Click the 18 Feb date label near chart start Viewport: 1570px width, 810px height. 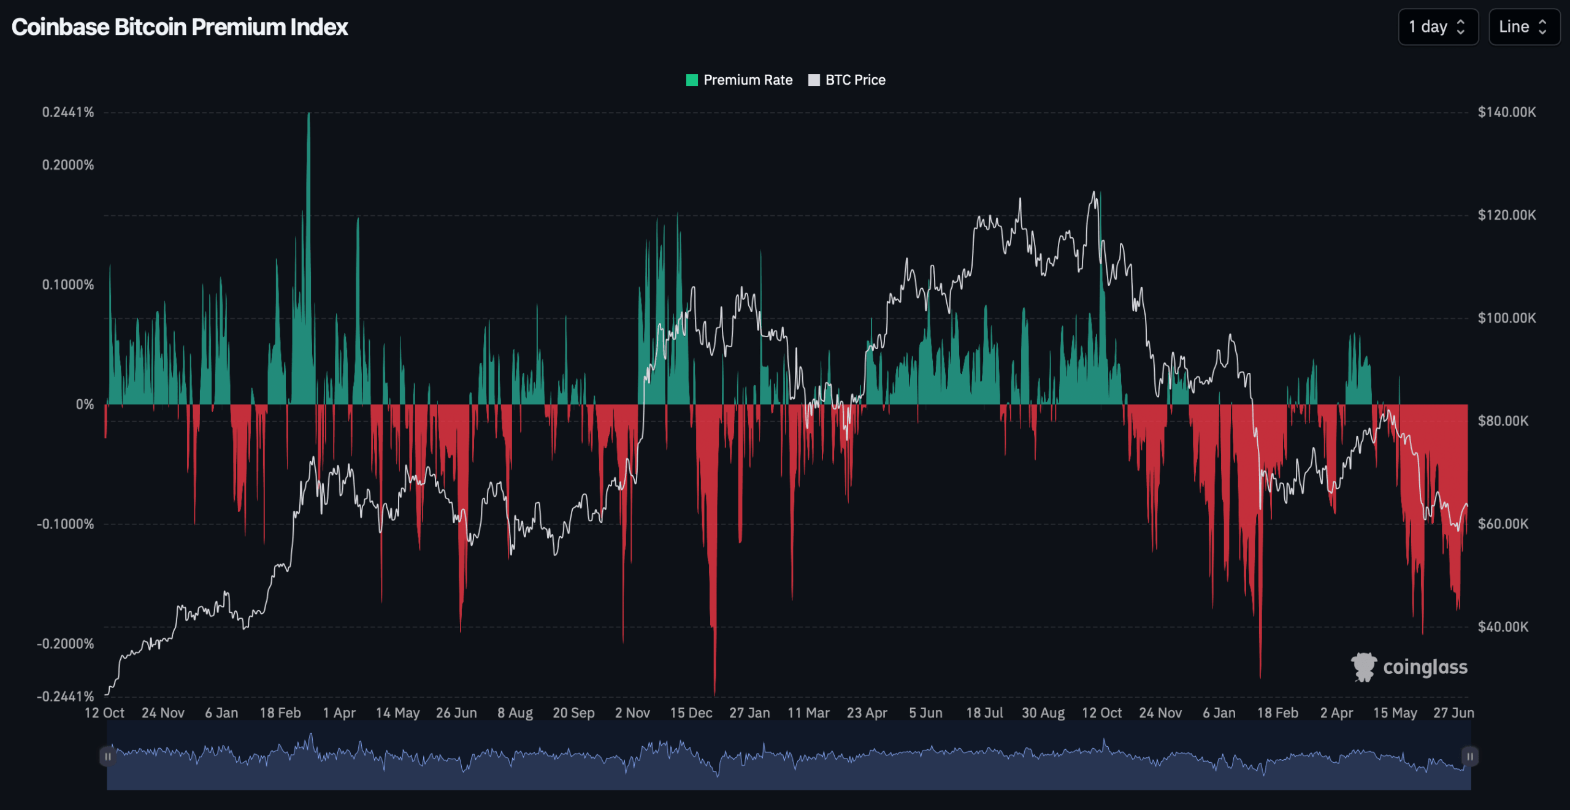(280, 713)
